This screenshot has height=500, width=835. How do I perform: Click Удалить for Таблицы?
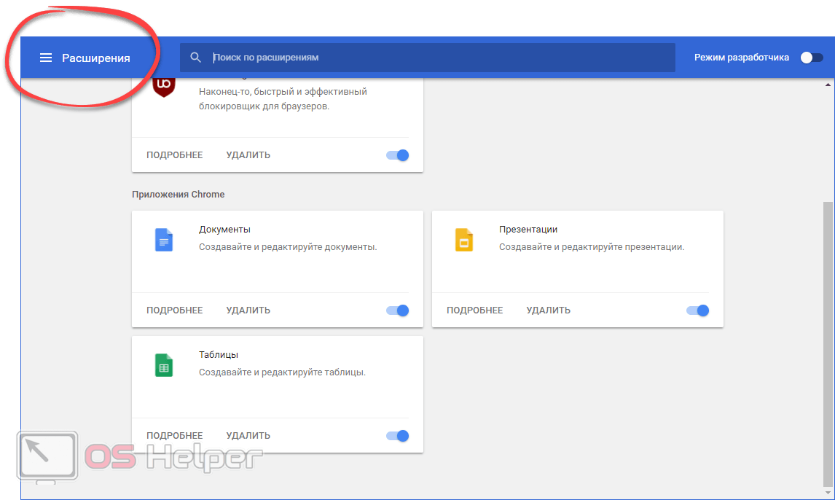click(248, 436)
